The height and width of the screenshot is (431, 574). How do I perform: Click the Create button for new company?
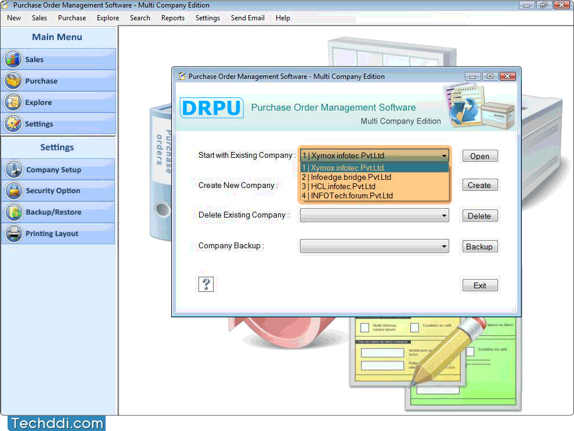(479, 185)
